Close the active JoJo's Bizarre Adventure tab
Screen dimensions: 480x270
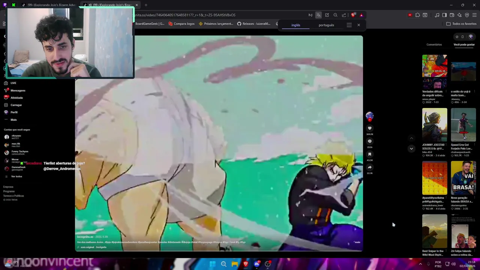(136, 5)
